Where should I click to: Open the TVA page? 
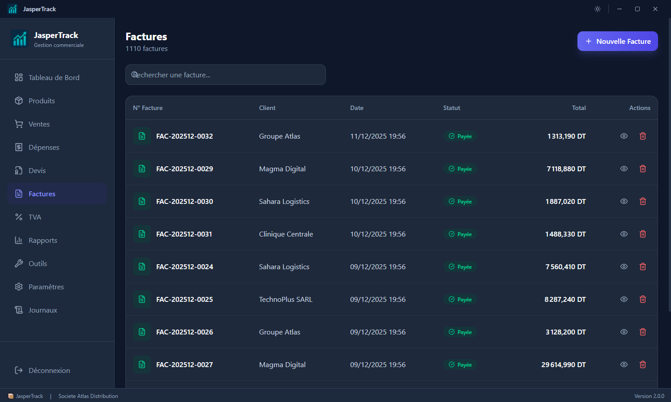click(57, 217)
